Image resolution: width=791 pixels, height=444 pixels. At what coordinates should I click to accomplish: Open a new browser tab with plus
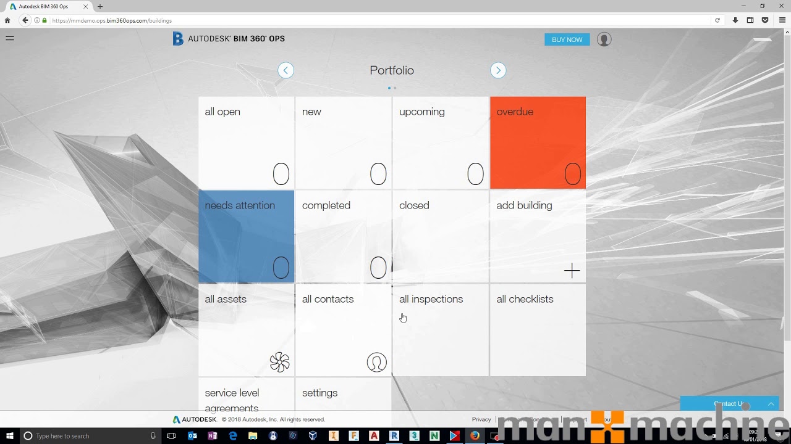pos(100,7)
